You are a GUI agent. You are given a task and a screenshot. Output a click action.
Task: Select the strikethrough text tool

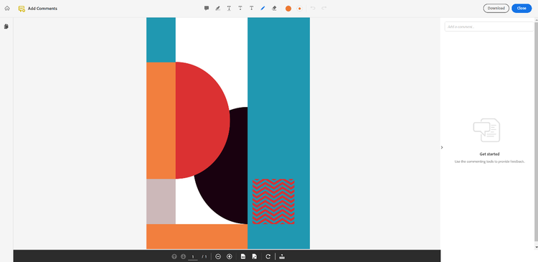240,8
